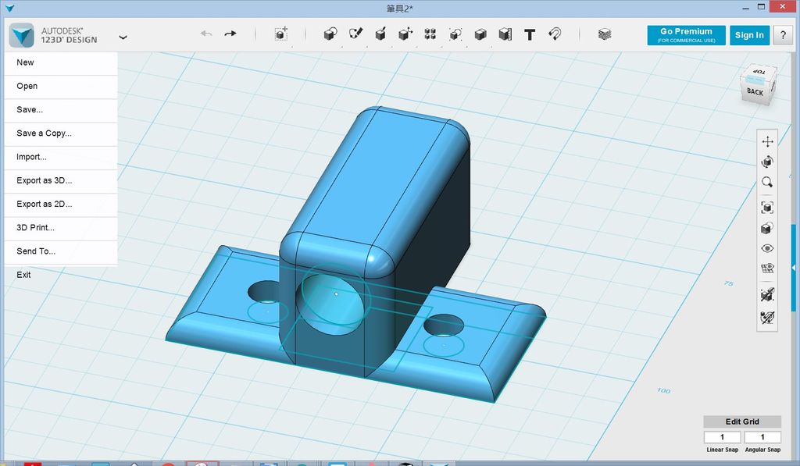The width and height of the screenshot is (800, 466).
Task: Select the Zoom magnifier tool
Action: point(767,182)
